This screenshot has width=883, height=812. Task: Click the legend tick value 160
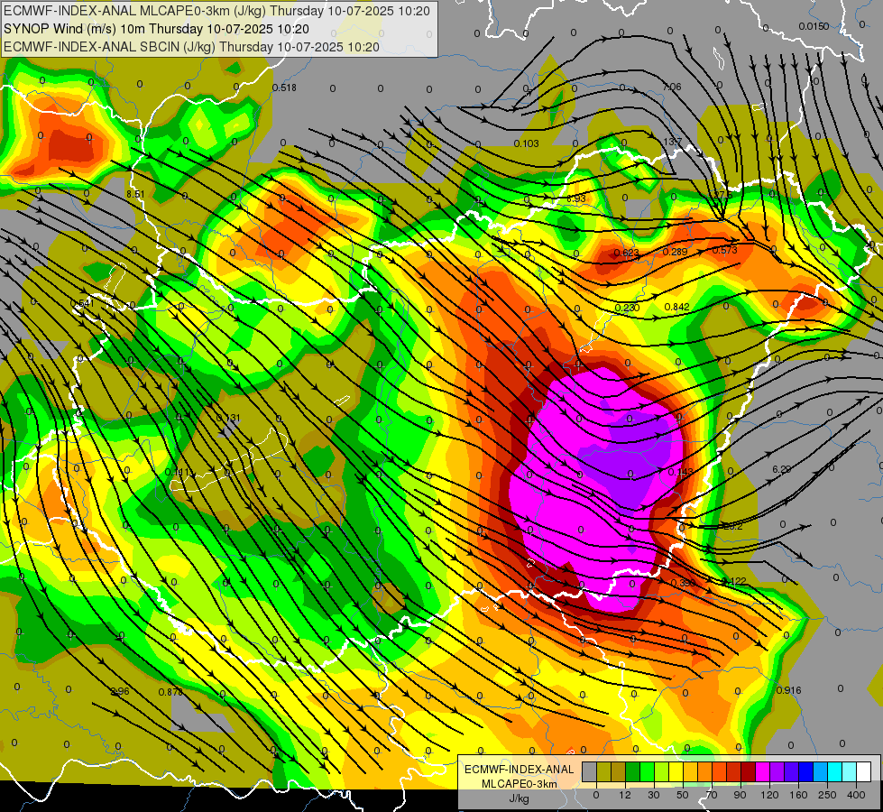798,795
